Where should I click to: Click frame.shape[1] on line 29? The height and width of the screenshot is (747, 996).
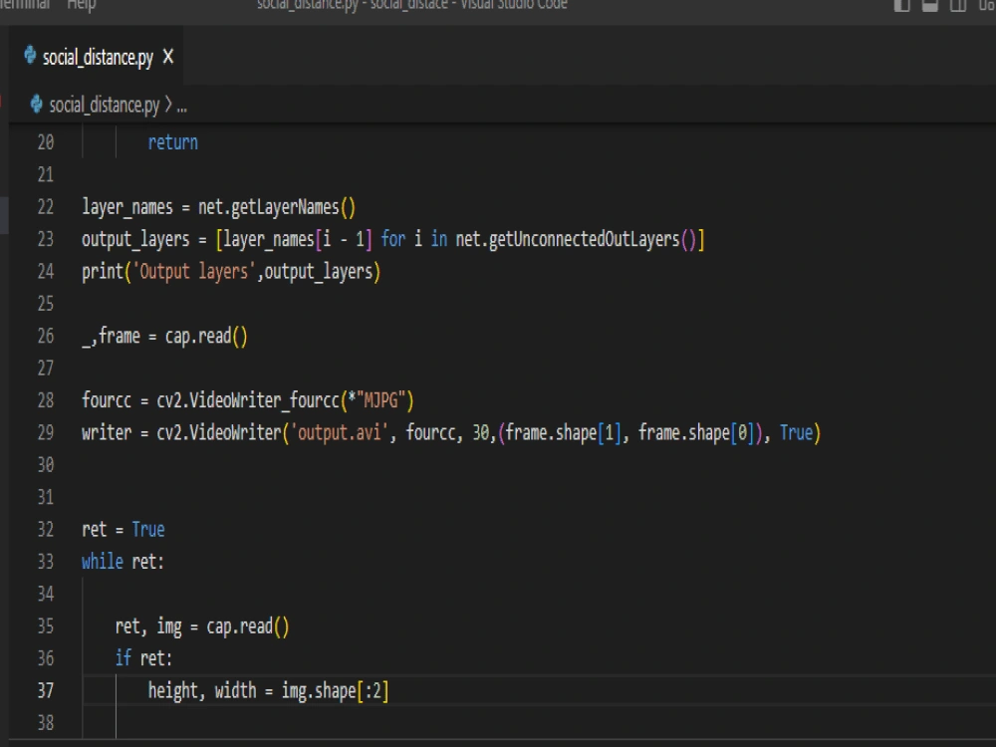click(563, 433)
